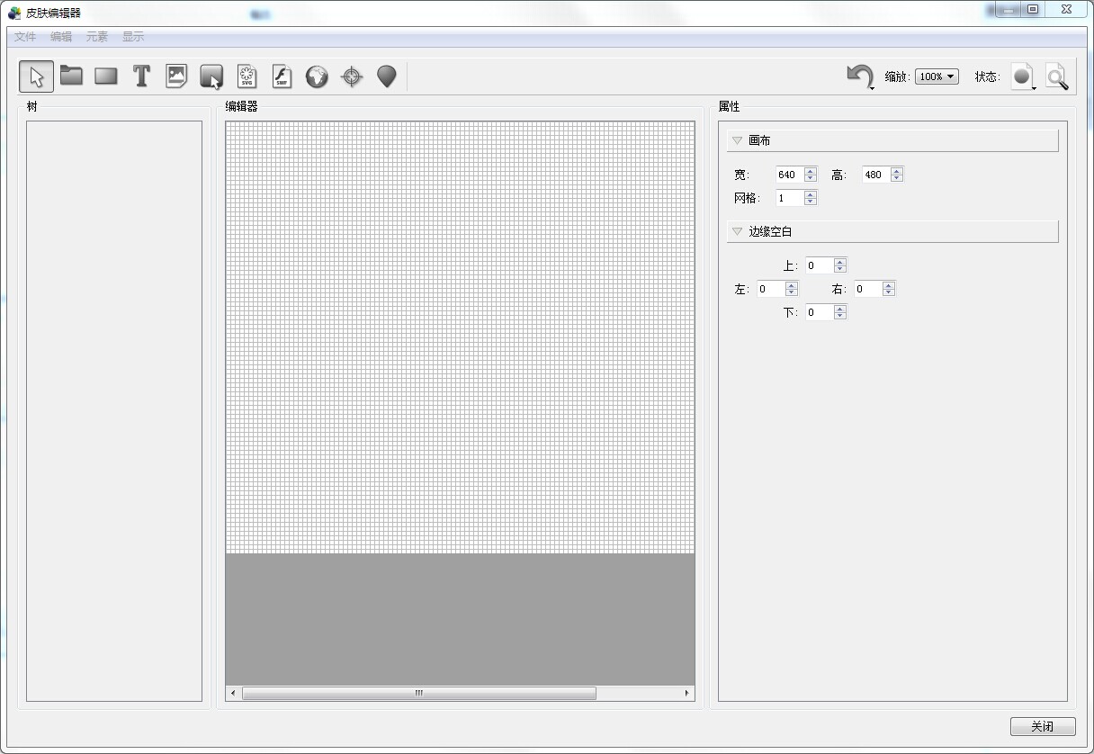
Task: Click the magnifier preview page icon
Action: (x=1057, y=76)
